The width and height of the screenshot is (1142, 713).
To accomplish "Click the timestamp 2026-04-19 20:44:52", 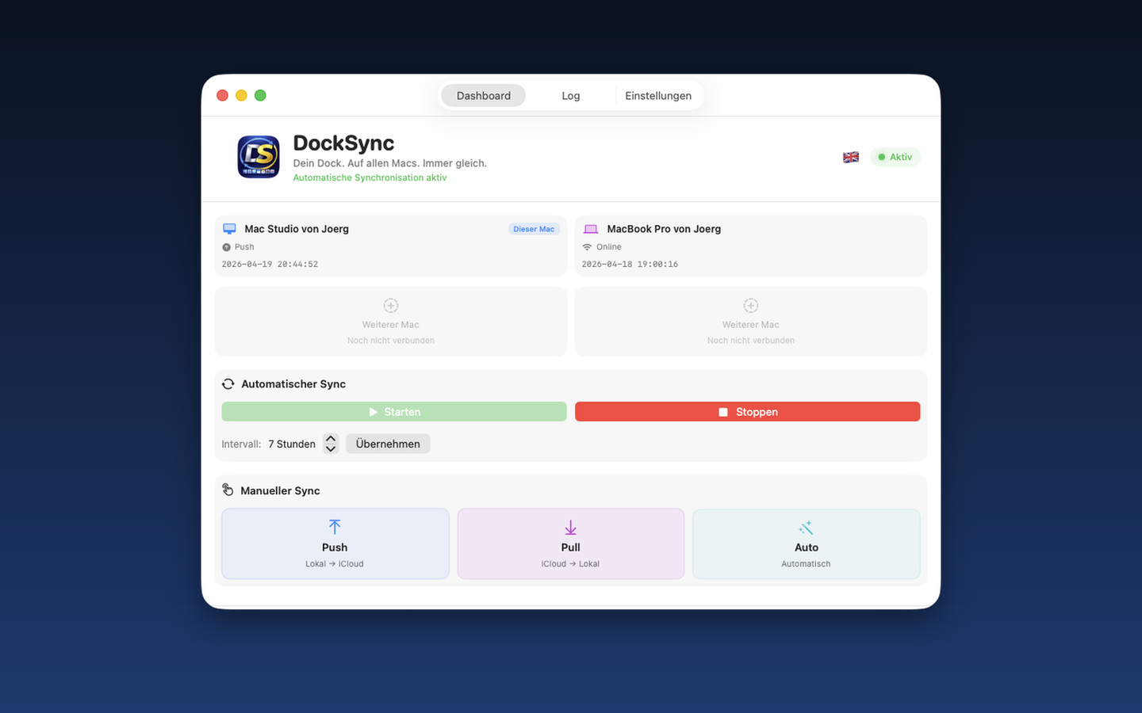I will (x=270, y=265).
